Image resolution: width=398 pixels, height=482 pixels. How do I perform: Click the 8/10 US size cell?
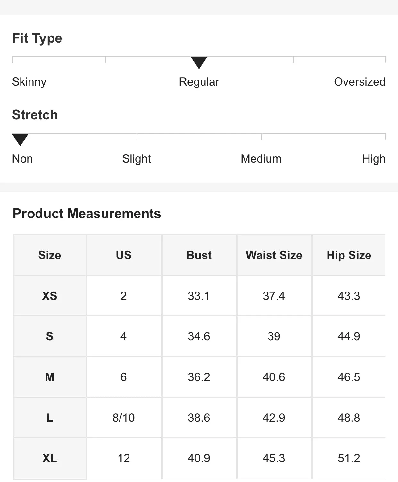point(124,418)
